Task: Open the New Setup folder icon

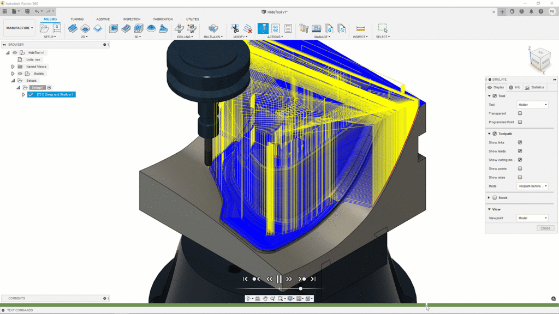Action: point(45,28)
